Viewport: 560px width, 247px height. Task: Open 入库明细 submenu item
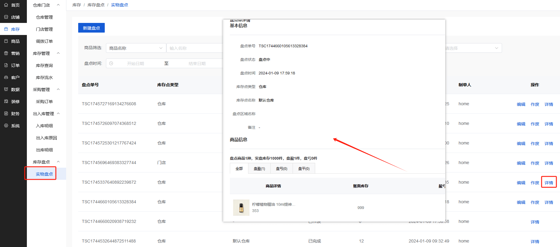point(44,126)
